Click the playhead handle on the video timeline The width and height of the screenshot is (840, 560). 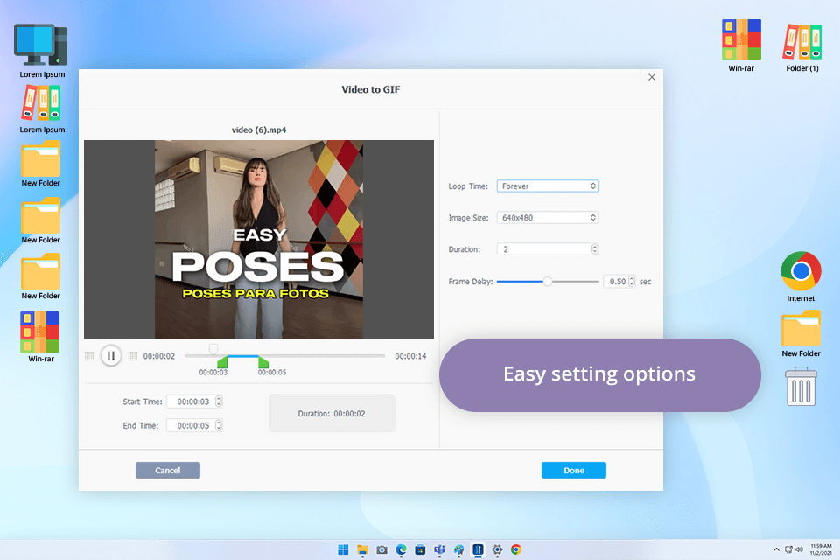(213, 350)
